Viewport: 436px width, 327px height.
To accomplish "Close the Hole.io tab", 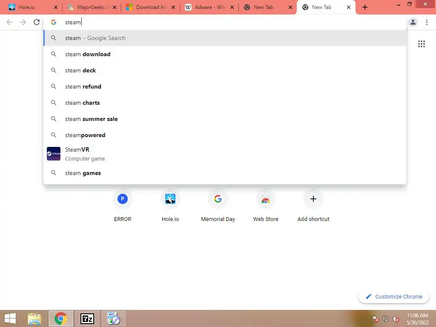I will tap(56, 7).
